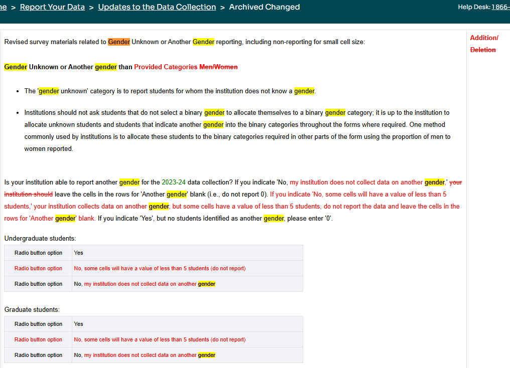Click red Radio button option label under Undergraduate
510x368 pixels.
coord(38,268)
